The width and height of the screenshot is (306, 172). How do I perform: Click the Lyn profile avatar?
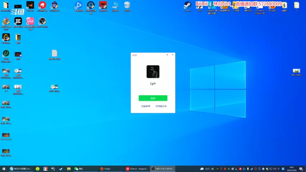tap(153, 71)
